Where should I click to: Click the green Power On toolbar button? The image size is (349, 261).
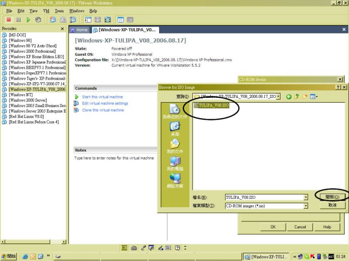click(x=28, y=20)
